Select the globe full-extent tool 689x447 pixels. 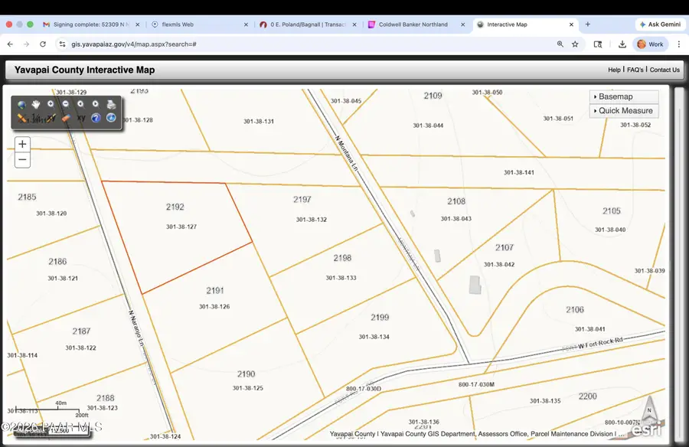click(21, 105)
